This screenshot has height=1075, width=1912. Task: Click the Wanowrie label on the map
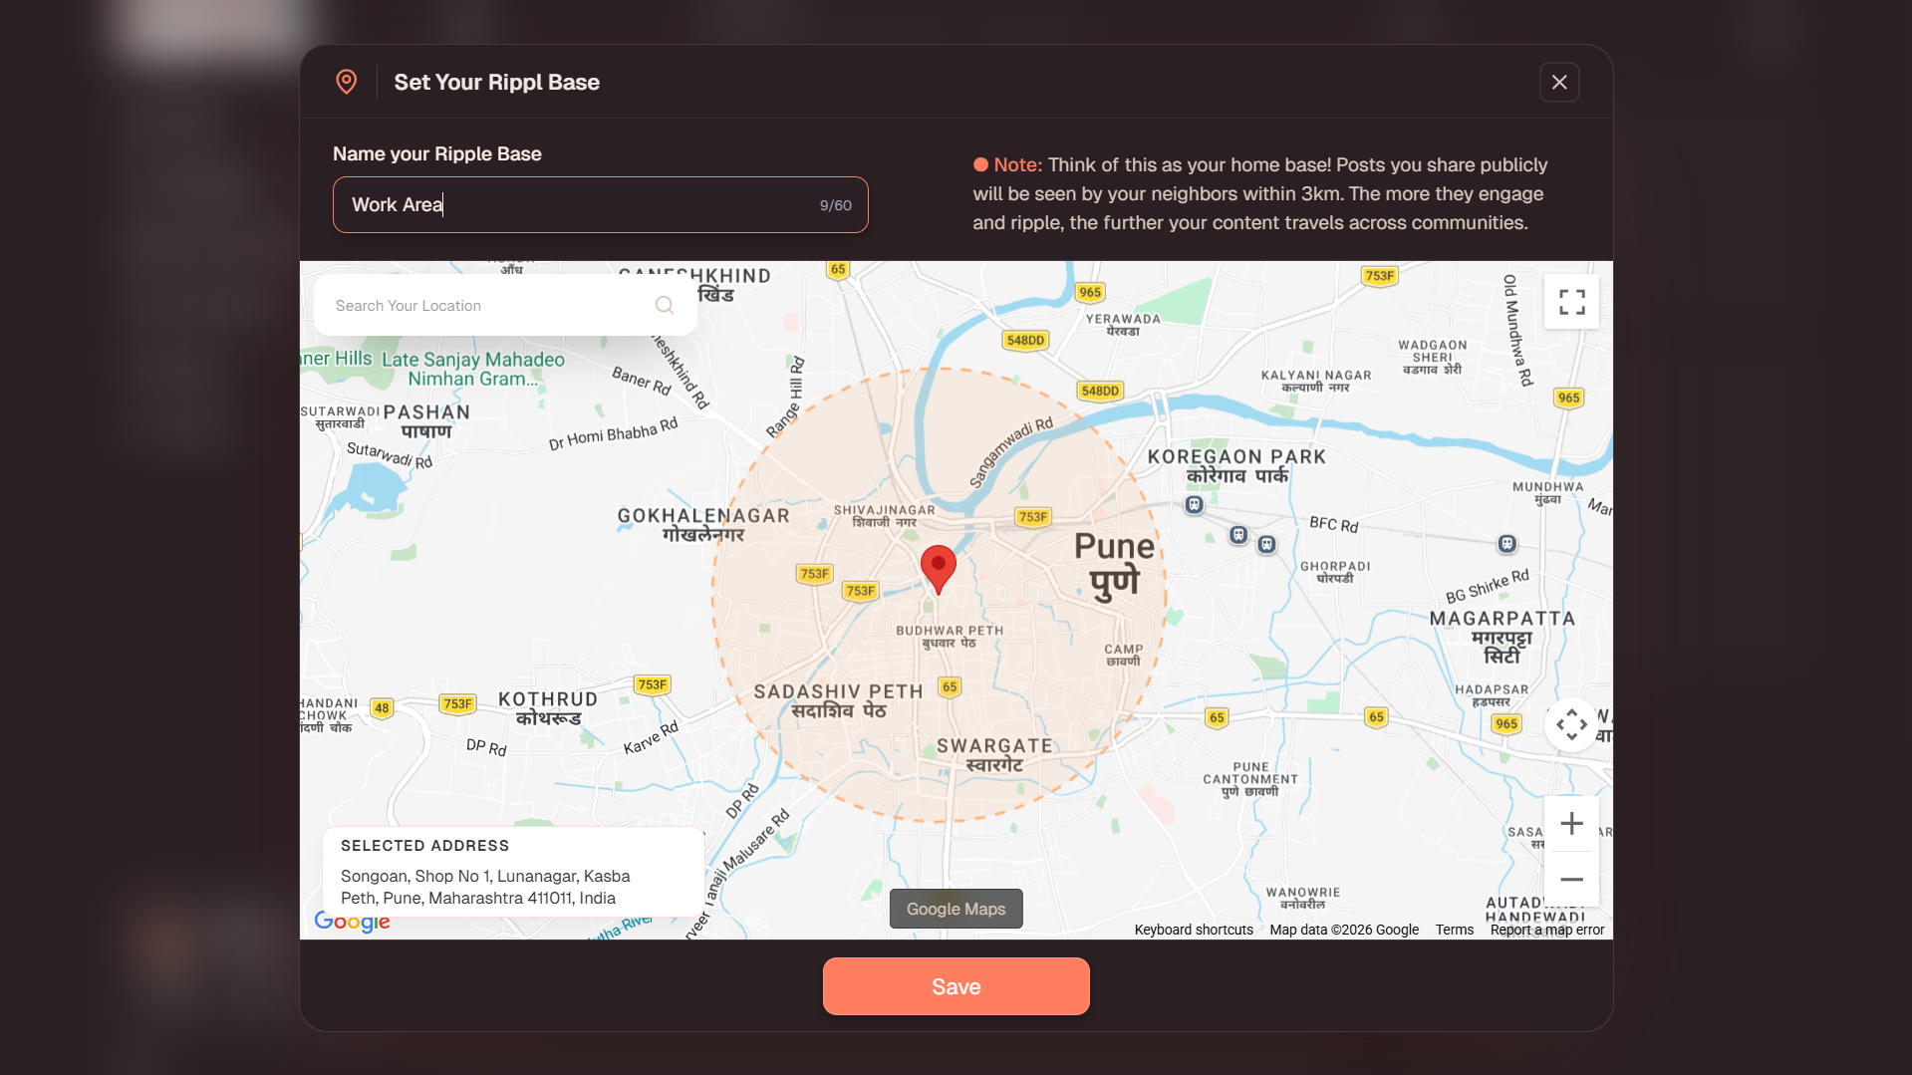pos(1302,898)
